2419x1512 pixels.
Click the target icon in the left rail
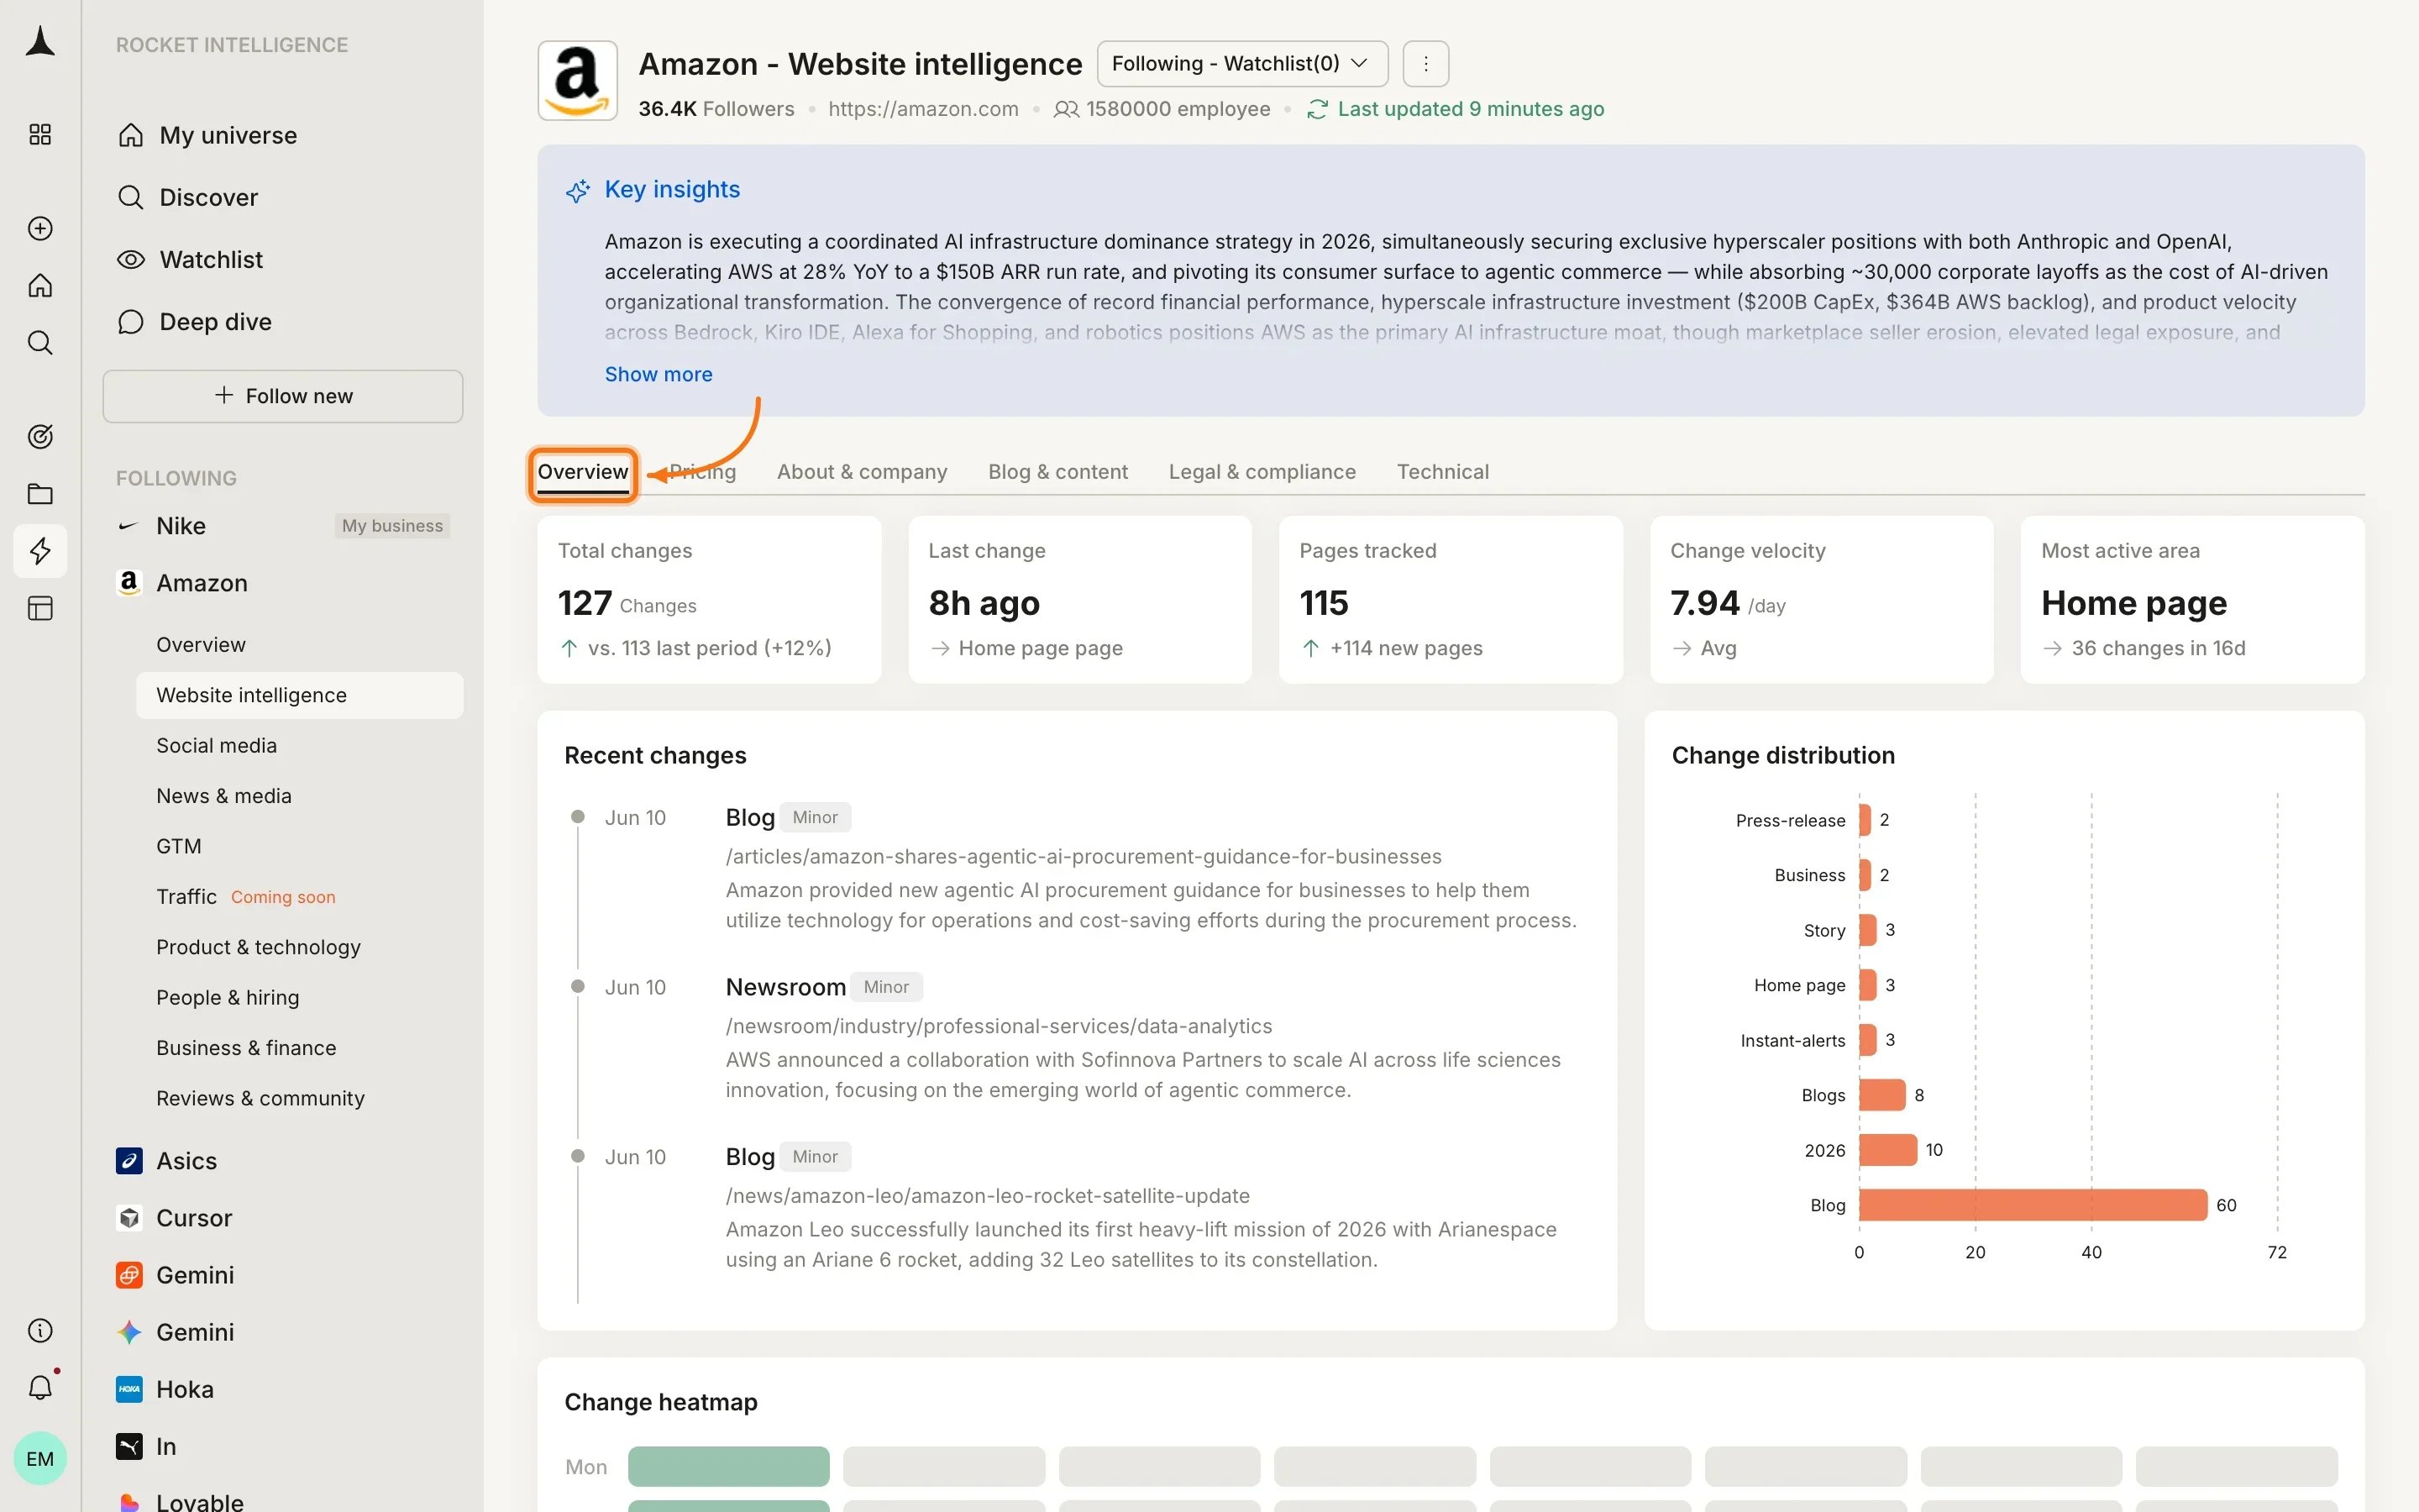pyautogui.click(x=40, y=437)
